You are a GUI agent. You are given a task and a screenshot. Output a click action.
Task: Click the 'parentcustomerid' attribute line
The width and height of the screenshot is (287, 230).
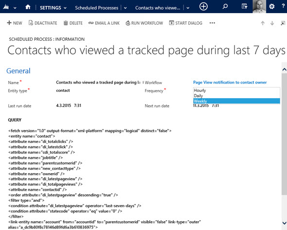coord(45,163)
